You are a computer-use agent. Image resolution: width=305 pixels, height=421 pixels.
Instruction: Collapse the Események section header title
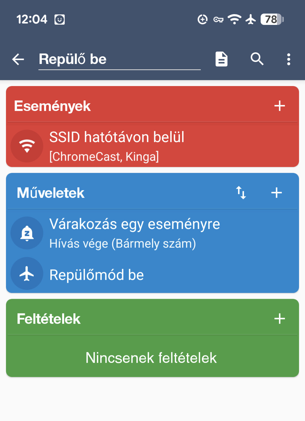(x=53, y=106)
